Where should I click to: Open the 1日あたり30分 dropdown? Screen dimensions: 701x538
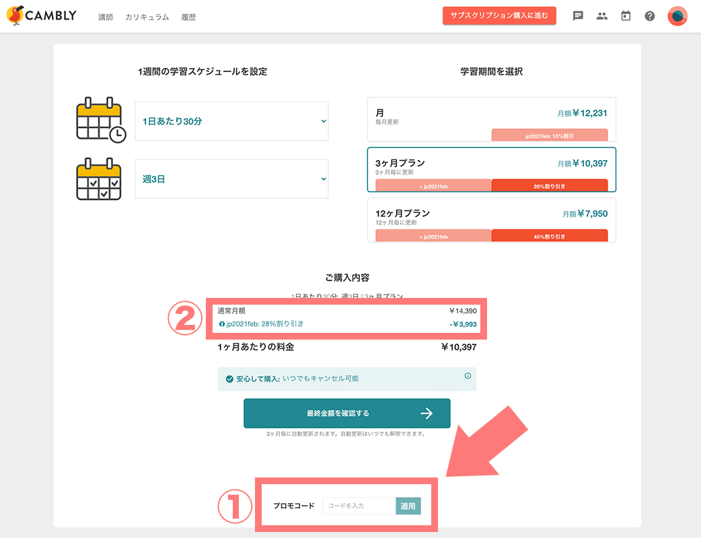click(231, 121)
